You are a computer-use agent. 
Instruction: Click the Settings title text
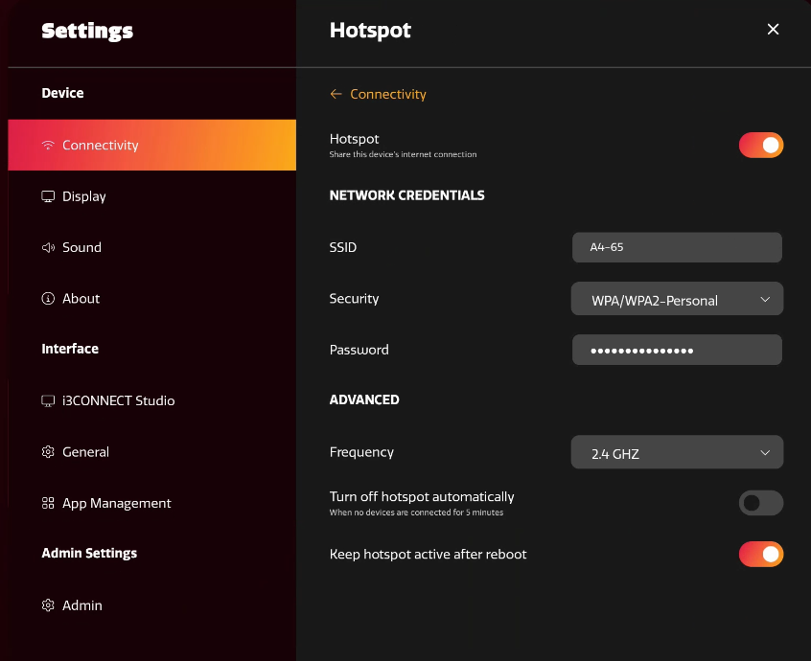click(87, 31)
